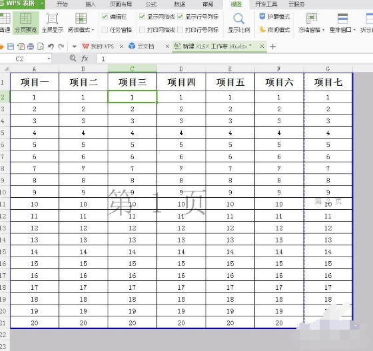The height and width of the screenshot is (351, 373).
Task: Enable Print Gridlines checkbox (打印网格线)
Action: (142, 30)
